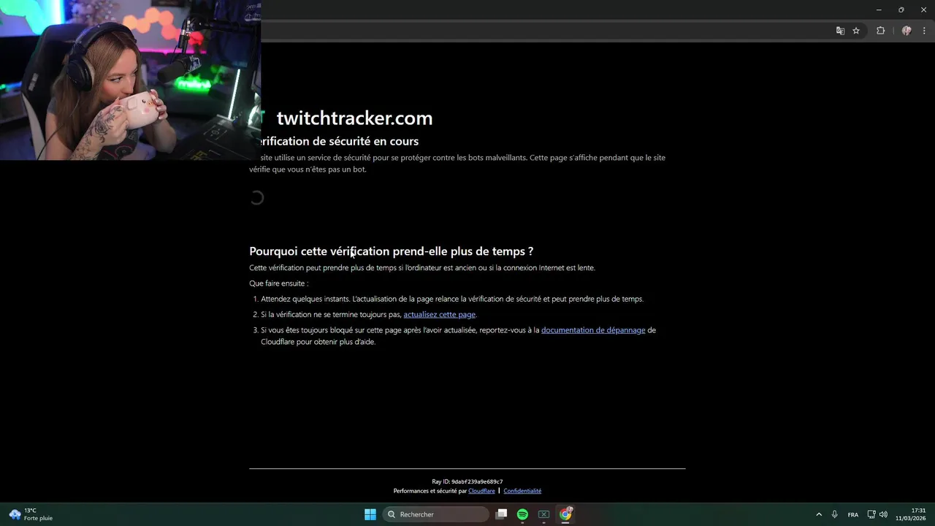Click the Ray ID text in the footer
Viewport: 935px width, 526px height.
(467, 481)
